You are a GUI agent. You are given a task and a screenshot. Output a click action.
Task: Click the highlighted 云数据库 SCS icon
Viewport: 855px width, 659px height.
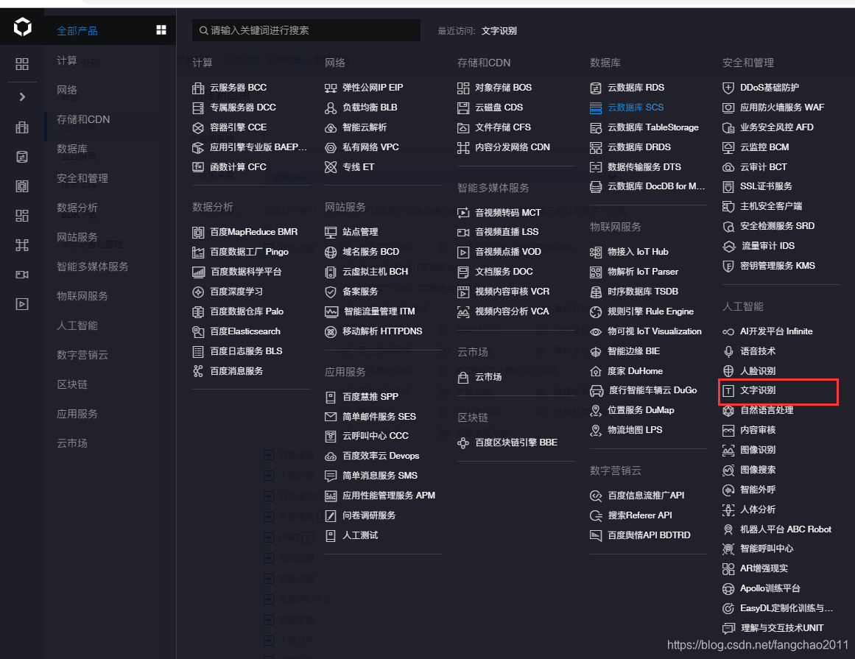click(x=596, y=108)
